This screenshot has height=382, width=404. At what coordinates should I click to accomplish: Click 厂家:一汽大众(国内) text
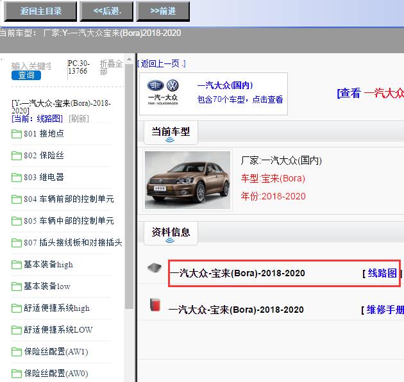(x=282, y=160)
